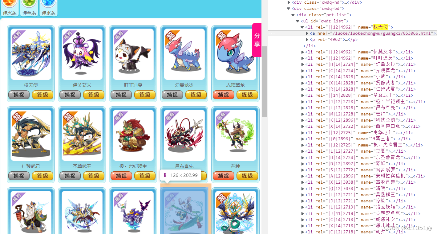Click 练级 button under 幻晶龙炎
The height and width of the screenshot is (234, 437).
[196, 95]
